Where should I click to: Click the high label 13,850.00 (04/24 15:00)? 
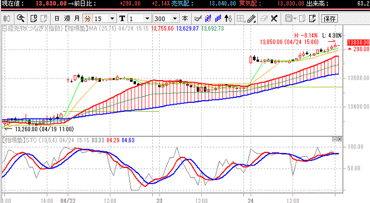click(289, 42)
